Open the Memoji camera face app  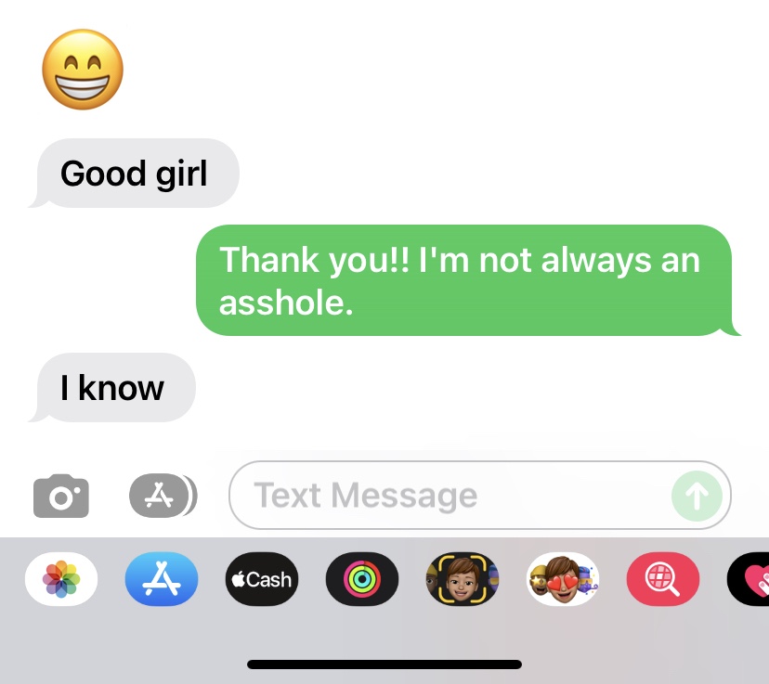[463, 579]
